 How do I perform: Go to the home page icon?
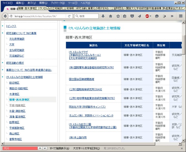point(111,16)
